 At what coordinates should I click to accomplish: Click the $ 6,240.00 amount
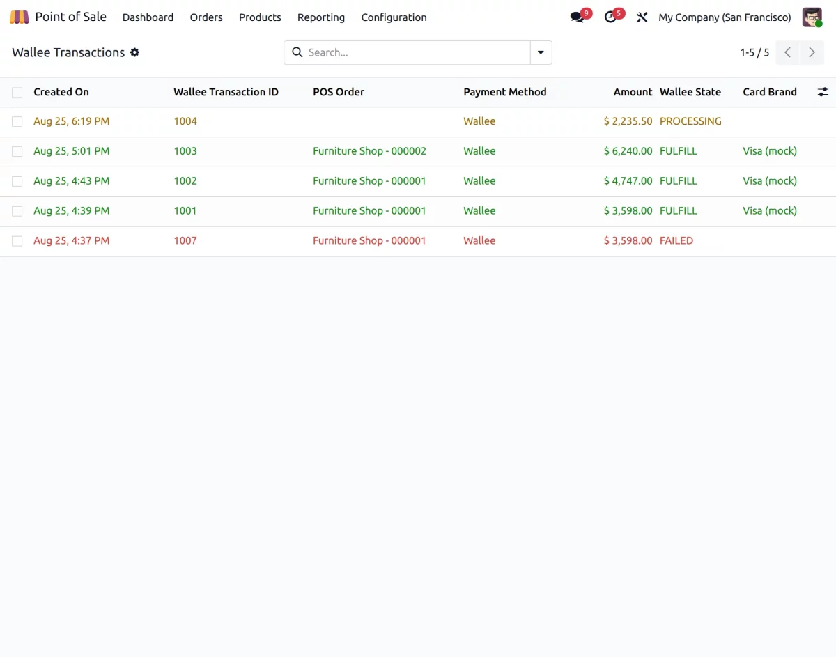tap(628, 151)
